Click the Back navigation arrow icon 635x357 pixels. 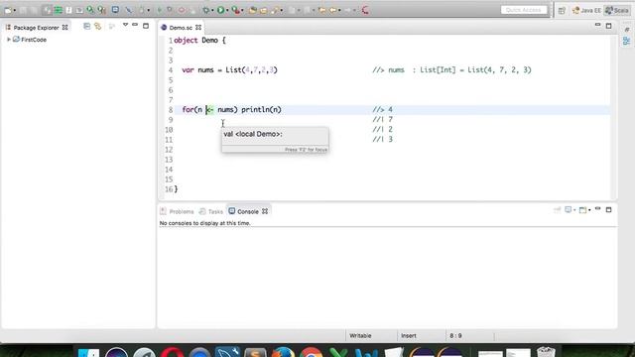tap(333, 10)
